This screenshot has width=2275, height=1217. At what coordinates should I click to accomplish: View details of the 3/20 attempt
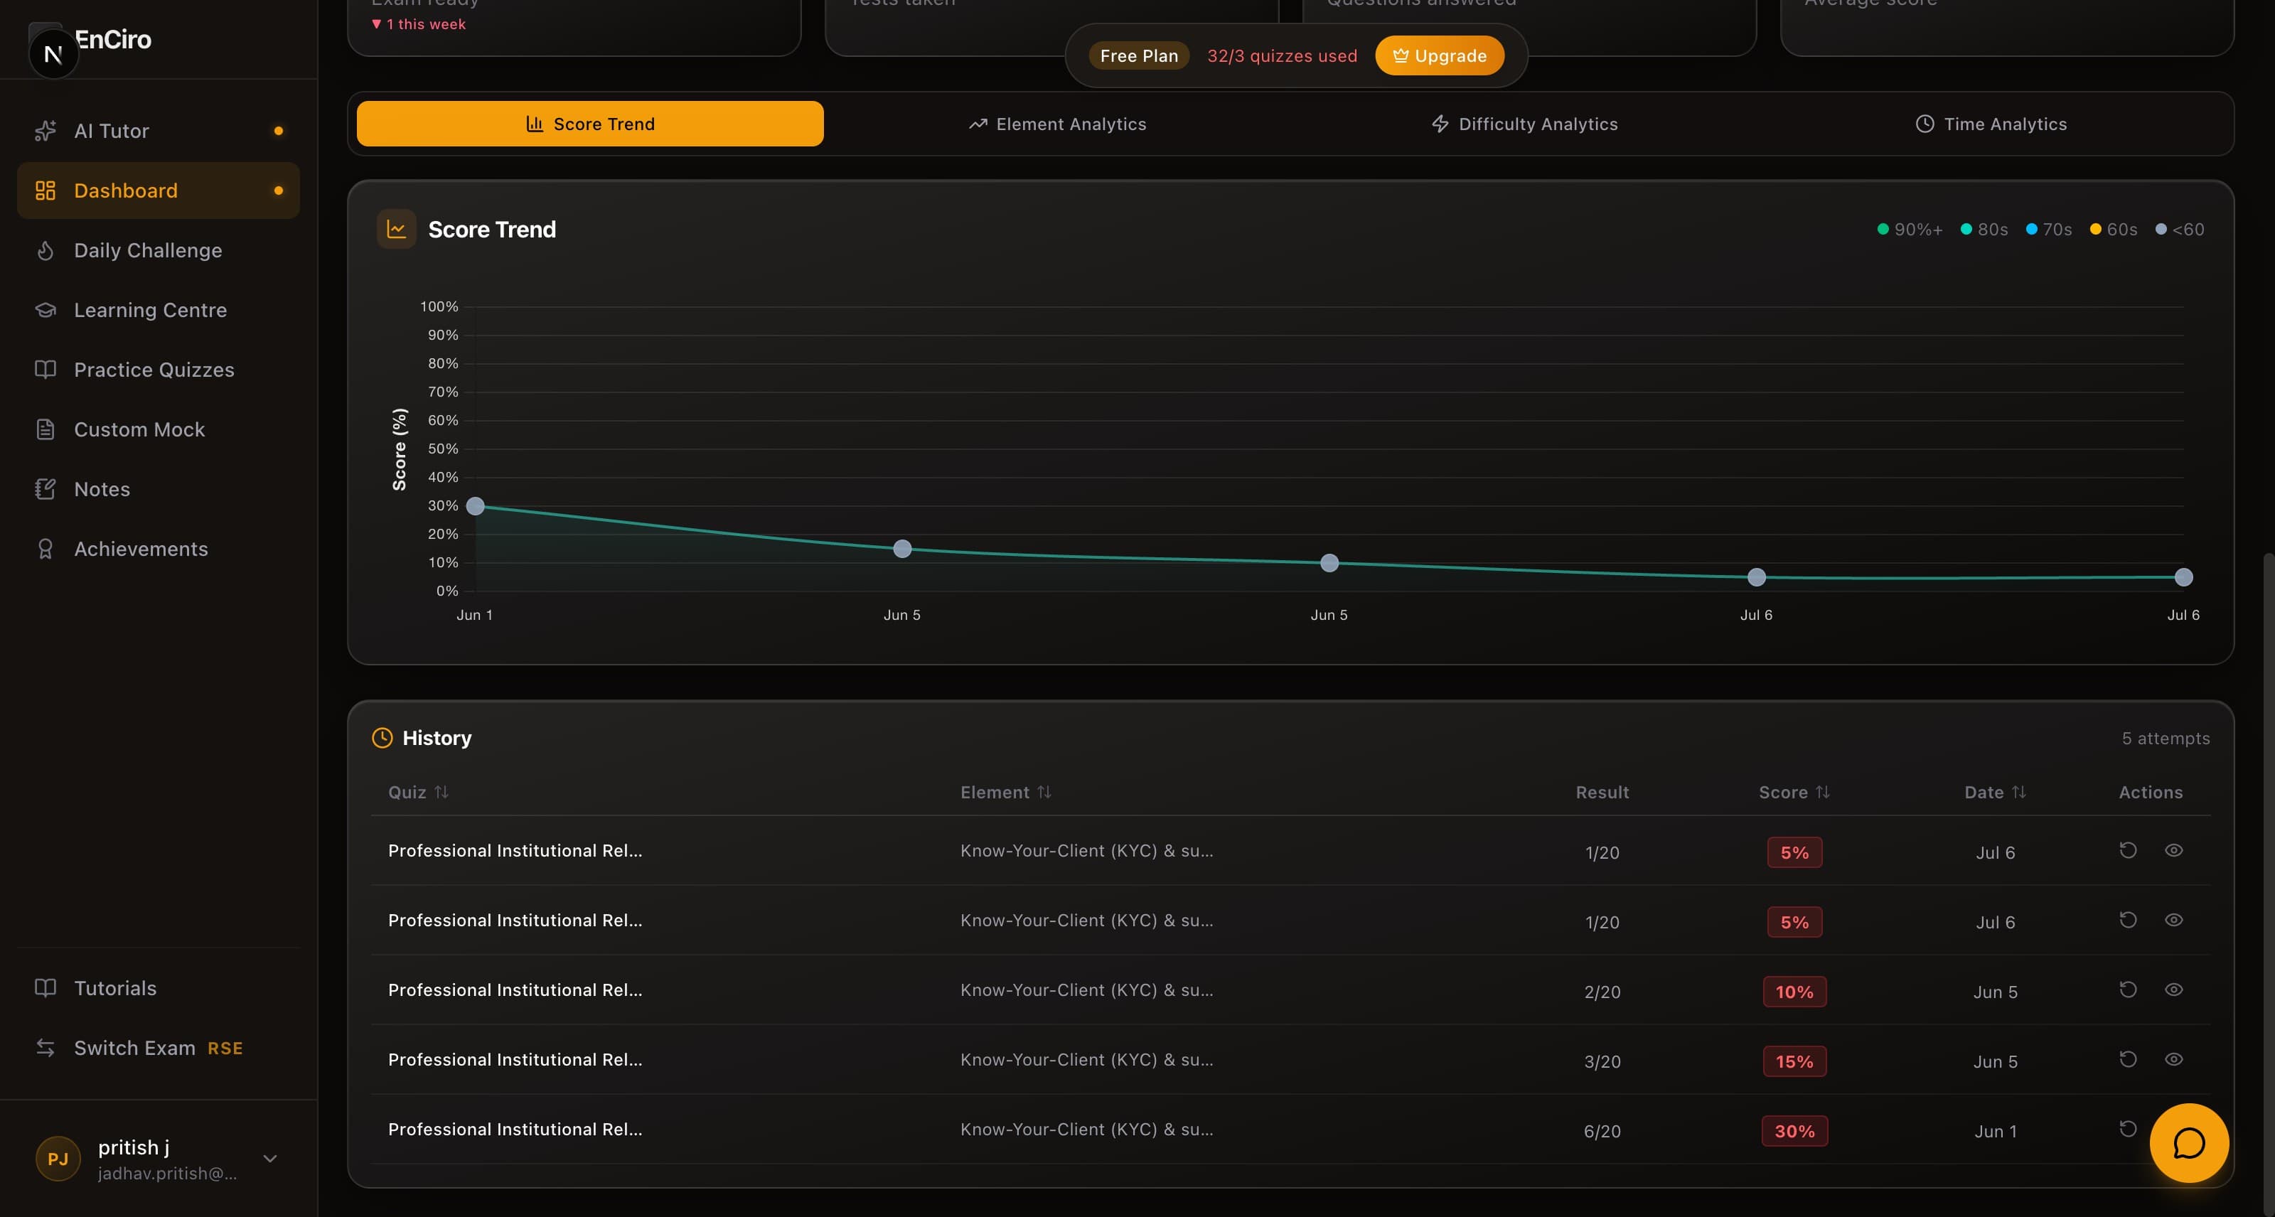click(2173, 1060)
